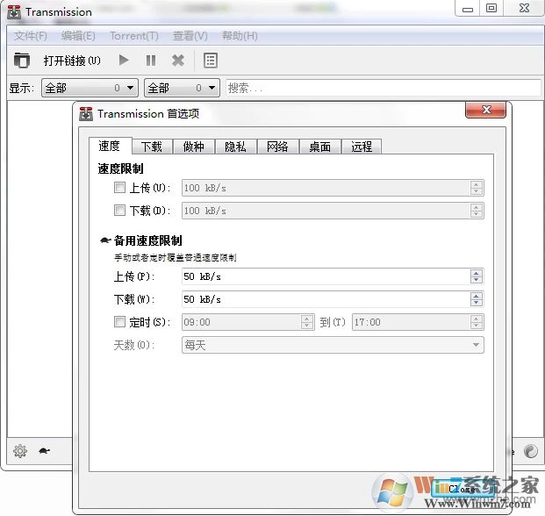Viewport: 545px width, 516px height.
Task: Open the 编辑(E) menu
Action: (x=78, y=35)
